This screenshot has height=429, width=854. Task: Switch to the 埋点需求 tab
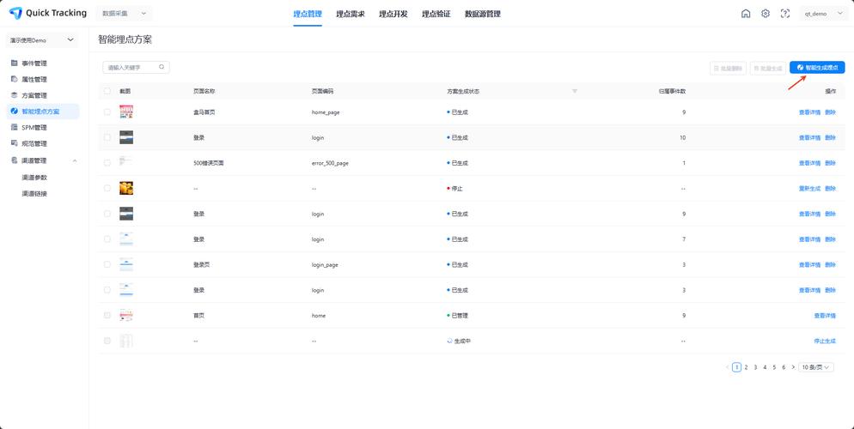[351, 14]
